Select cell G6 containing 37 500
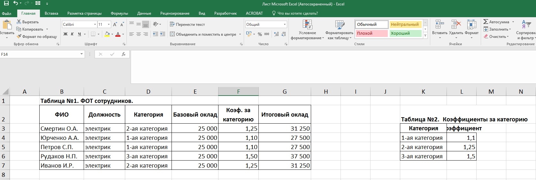 (284, 156)
